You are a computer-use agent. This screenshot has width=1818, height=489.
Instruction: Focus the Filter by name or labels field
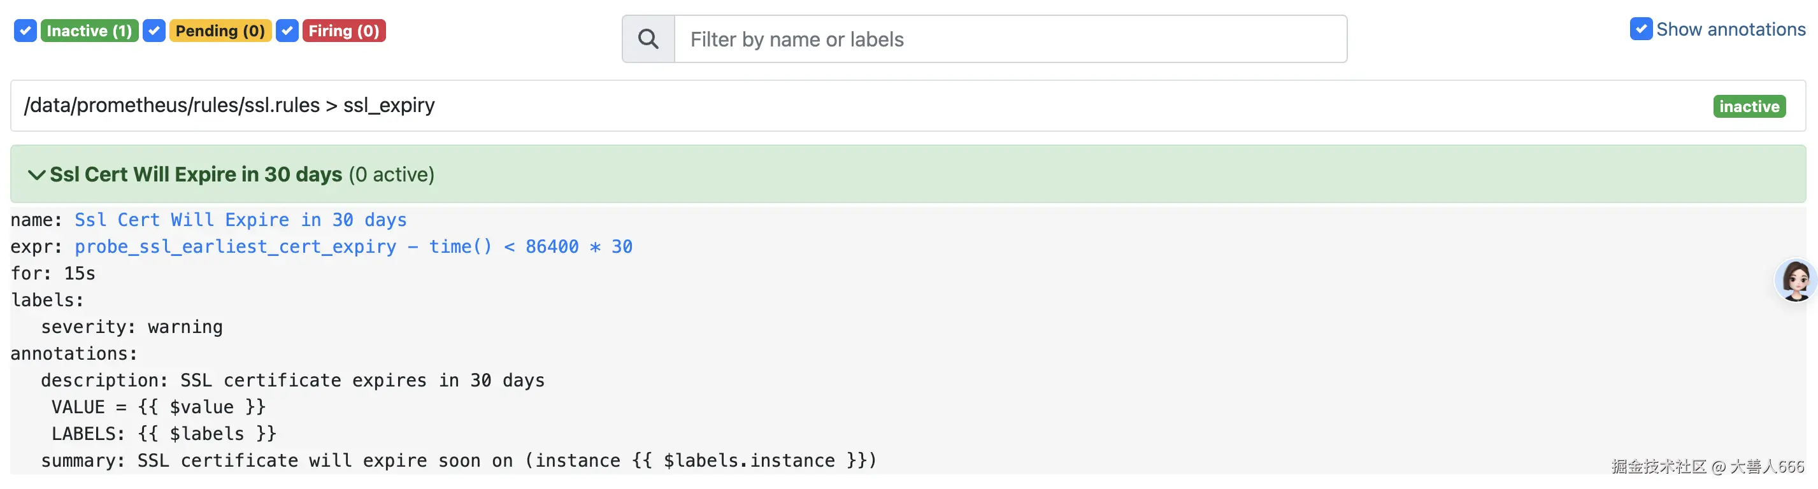pyautogui.click(x=1010, y=39)
